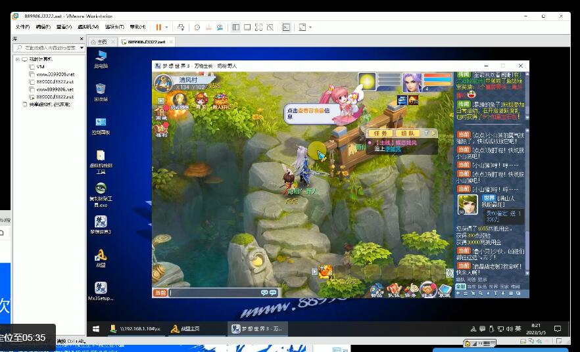Click the purple-haired character portrait
Screen dimensions: 580x352
[412, 83]
